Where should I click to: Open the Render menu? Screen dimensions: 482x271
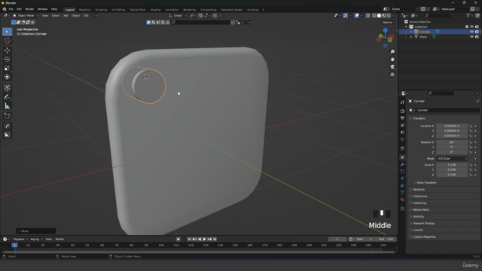point(29,9)
